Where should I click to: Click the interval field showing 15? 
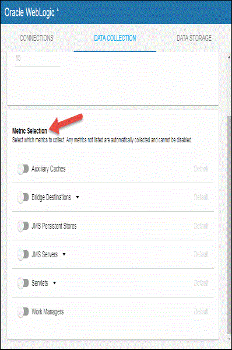[37, 60]
